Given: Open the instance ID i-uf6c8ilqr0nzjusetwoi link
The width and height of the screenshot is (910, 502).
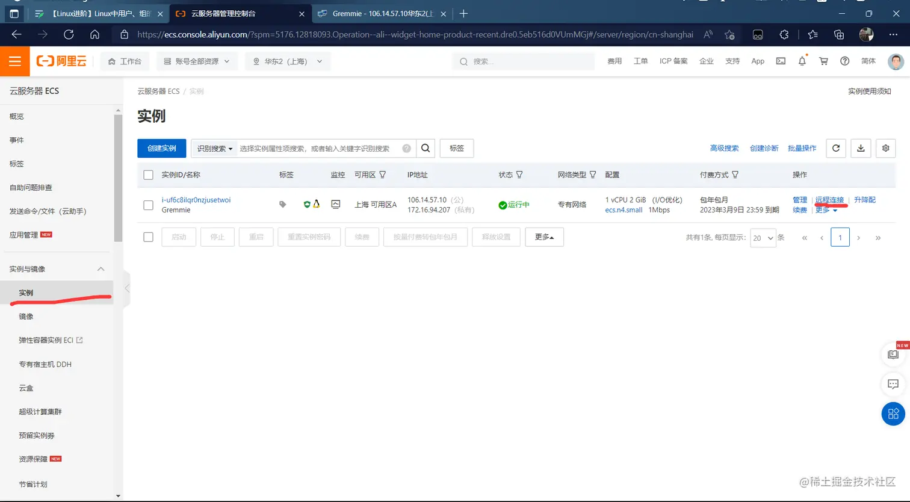Looking at the screenshot, I should (x=196, y=200).
